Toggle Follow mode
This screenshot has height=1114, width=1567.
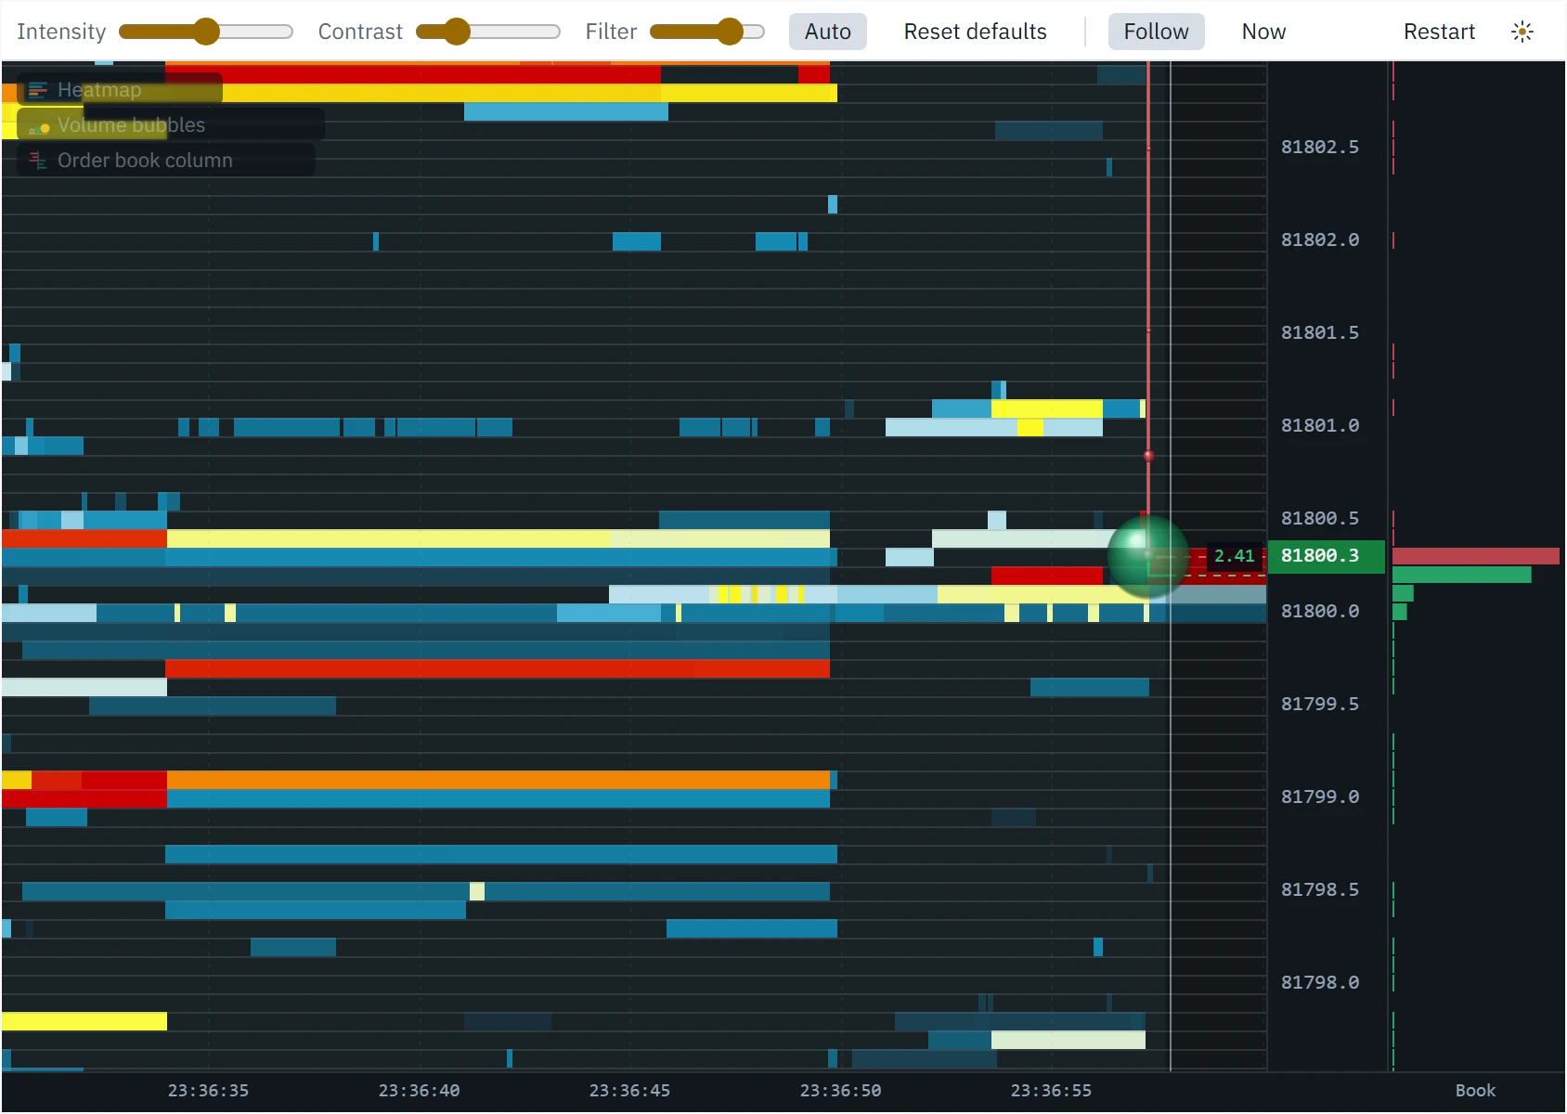tap(1157, 32)
